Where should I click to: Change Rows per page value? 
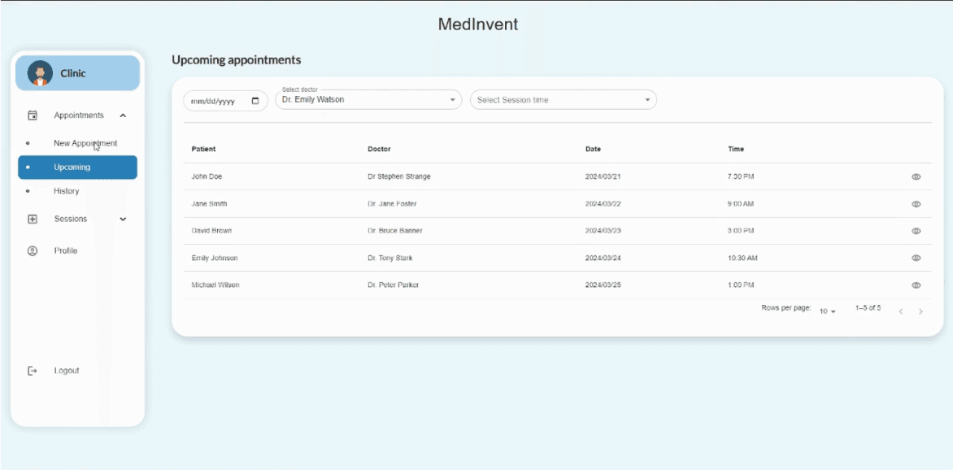click(827, 311)
